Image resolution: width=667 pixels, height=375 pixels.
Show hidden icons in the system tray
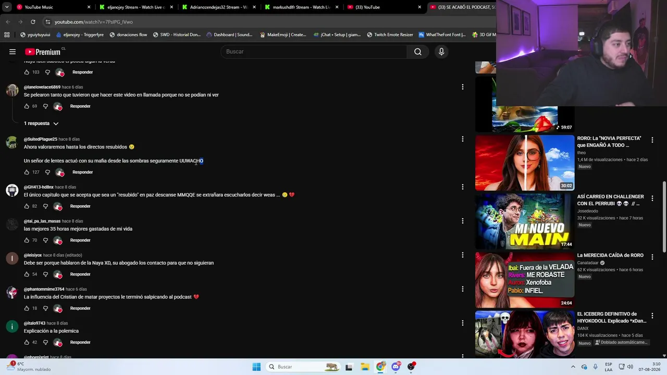click(x=573, y=367)
